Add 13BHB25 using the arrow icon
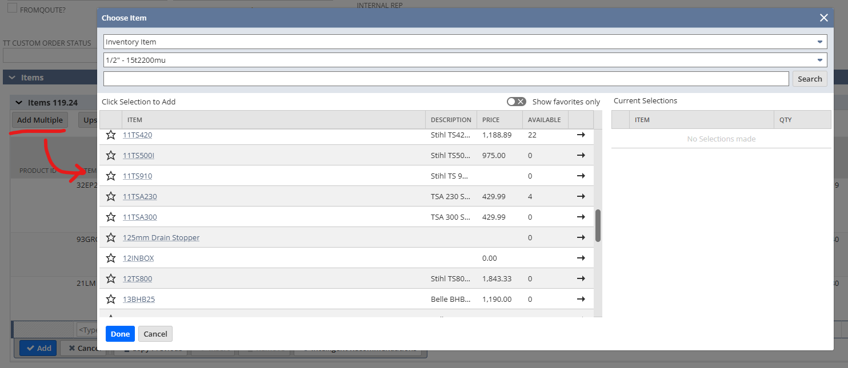The height and width of the screenshot is (368, 848). 581,299
